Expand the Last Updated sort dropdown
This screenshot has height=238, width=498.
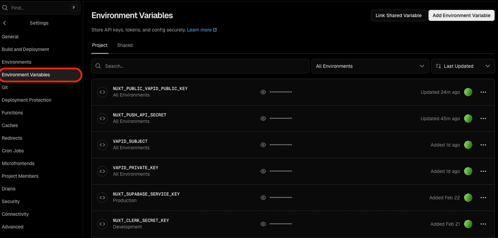463,66
